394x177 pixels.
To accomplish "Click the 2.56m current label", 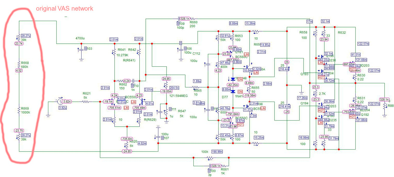I will pyautogui.click(x=267, y=84).
